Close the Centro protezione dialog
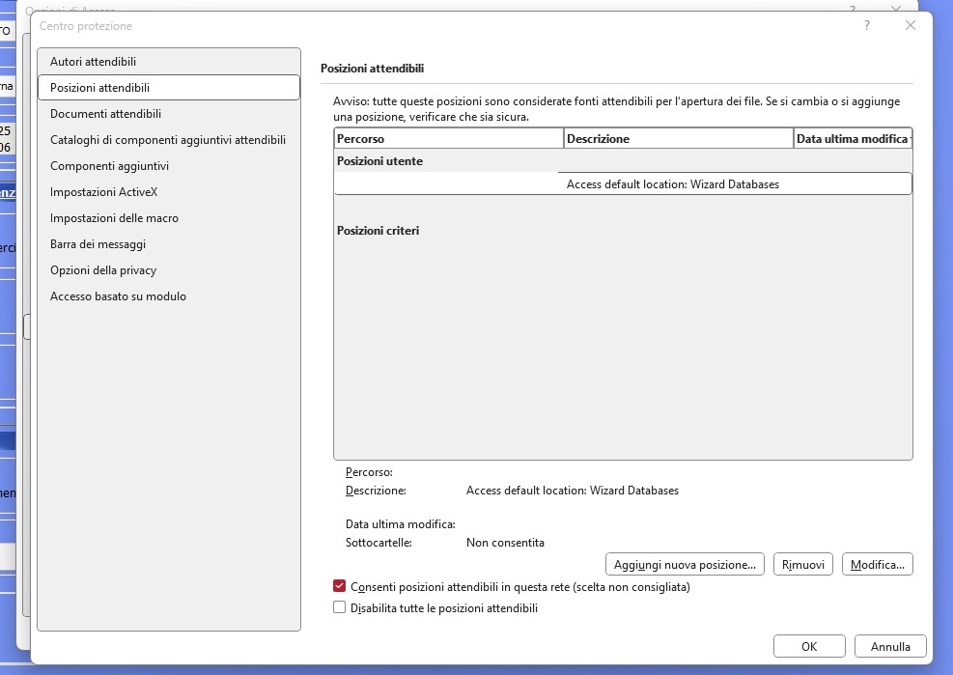This screenshot has width=953, height=675. tap(910, 25)
